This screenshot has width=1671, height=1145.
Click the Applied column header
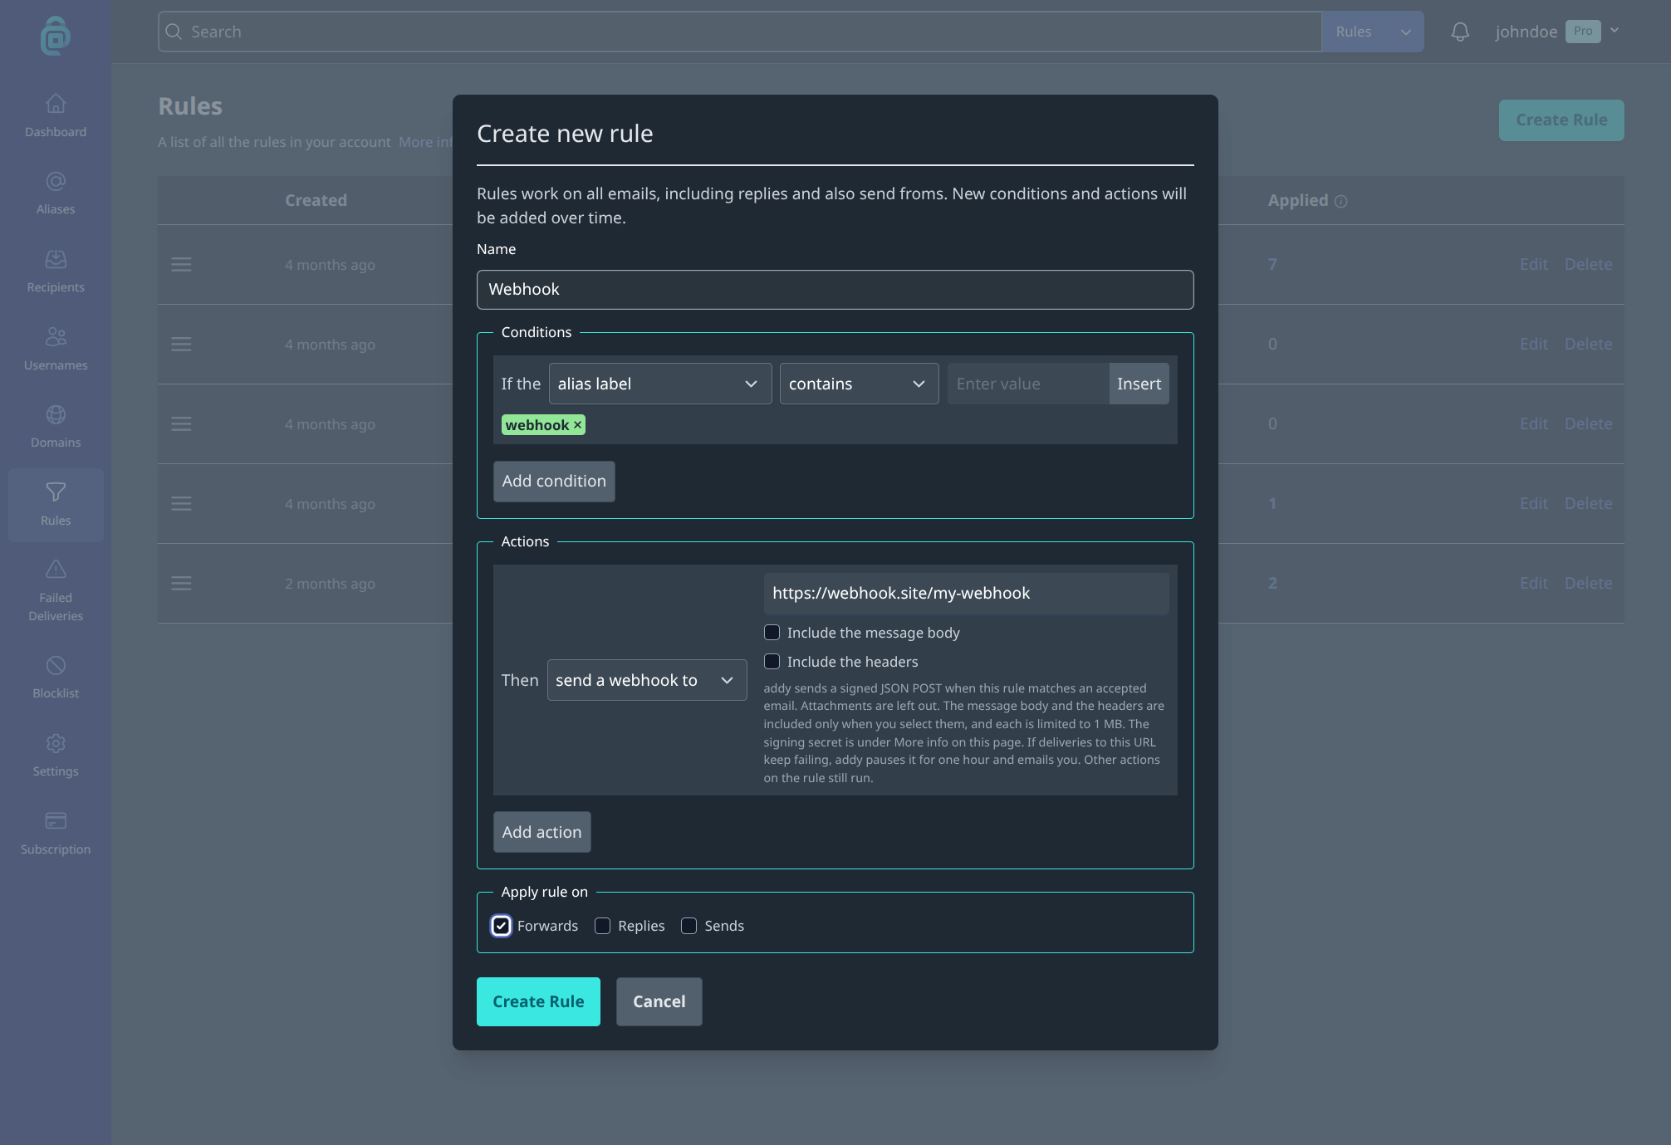[x=1297, y=200]
